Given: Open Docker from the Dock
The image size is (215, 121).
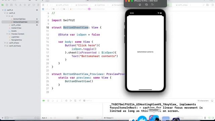Looking at the screenshot, I should pyautogui.click(x=142, y=119).
